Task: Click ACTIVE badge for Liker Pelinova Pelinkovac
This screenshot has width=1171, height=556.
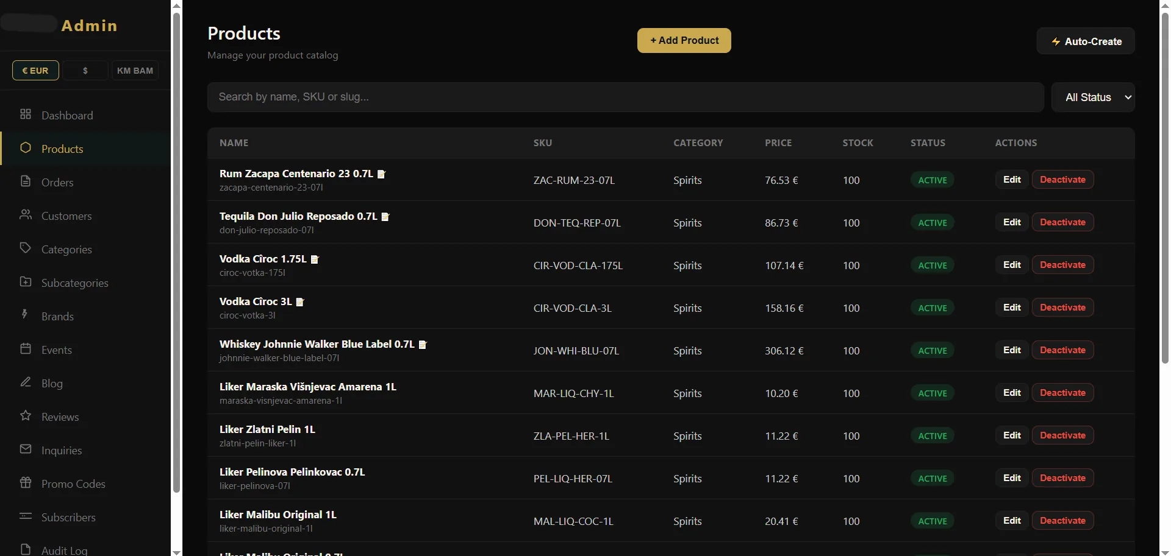Action: pos(933,479)
